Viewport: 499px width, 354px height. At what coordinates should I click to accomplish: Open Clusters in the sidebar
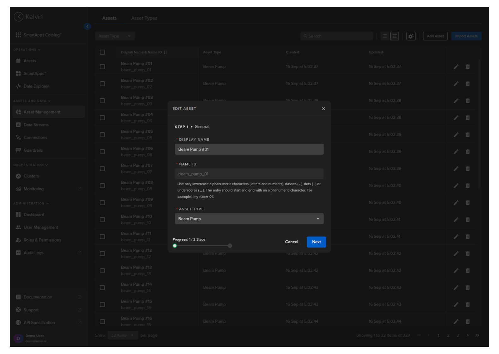pos(31,176)
